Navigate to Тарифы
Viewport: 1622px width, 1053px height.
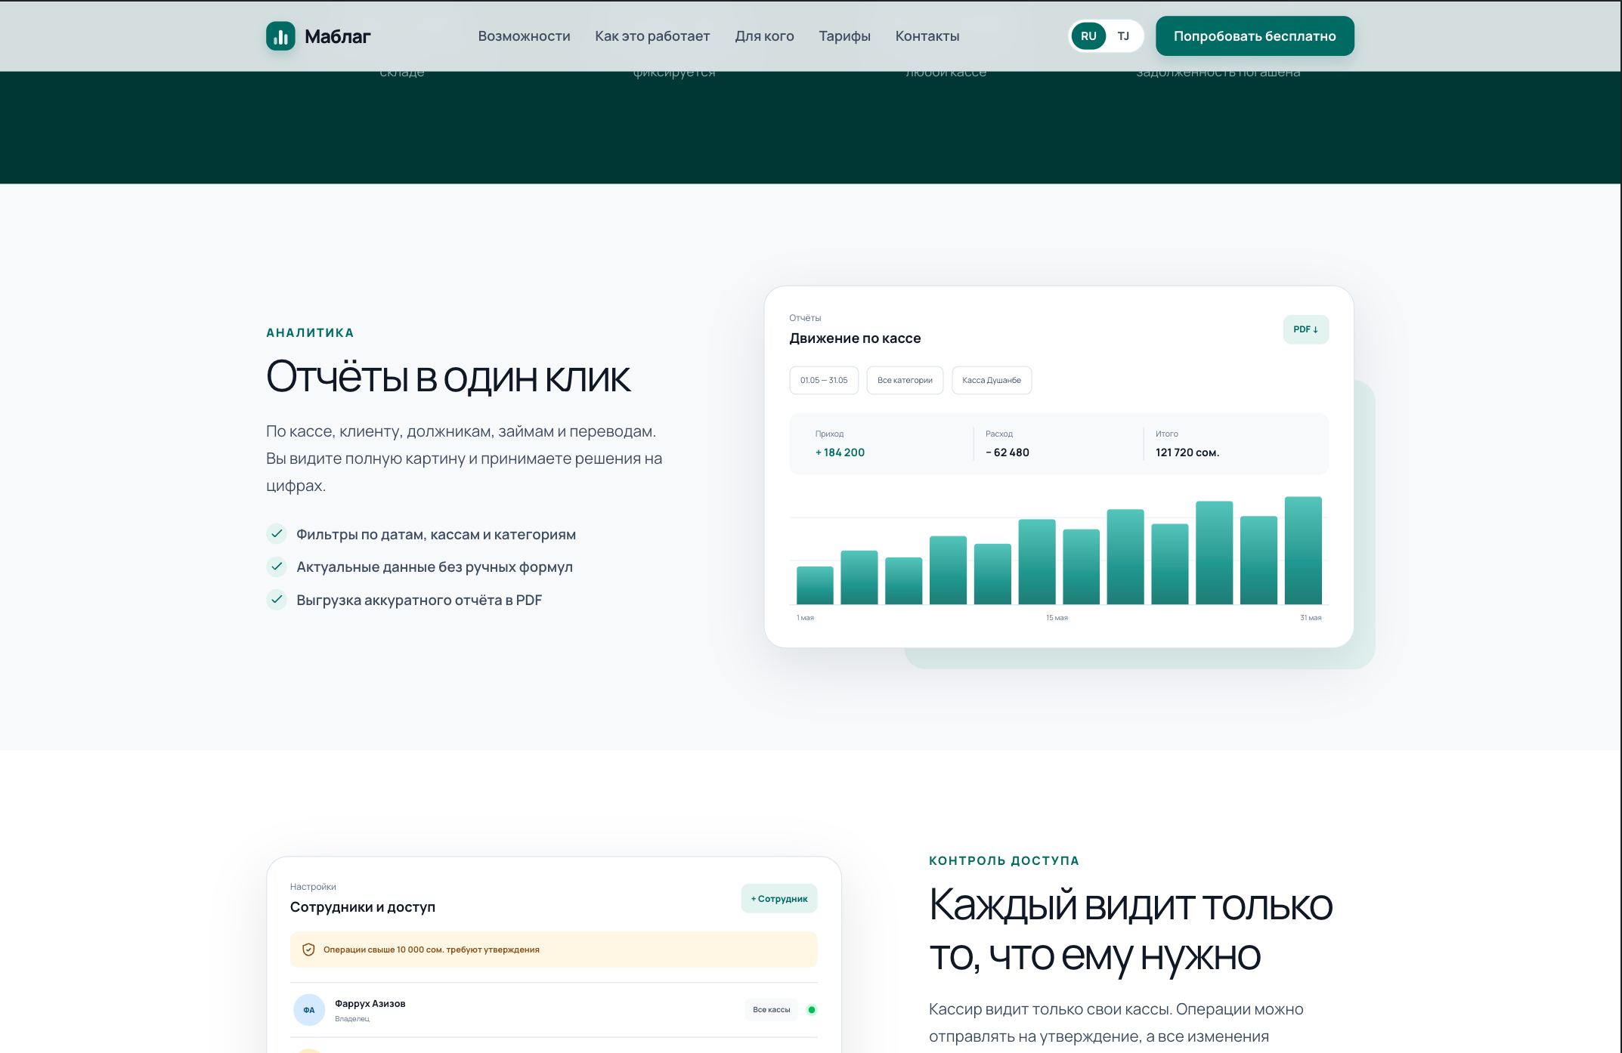coord(844,36)
